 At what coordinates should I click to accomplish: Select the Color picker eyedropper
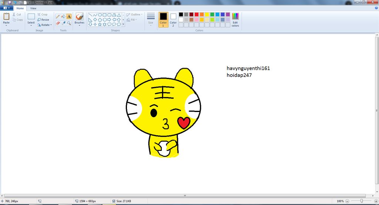63,23
